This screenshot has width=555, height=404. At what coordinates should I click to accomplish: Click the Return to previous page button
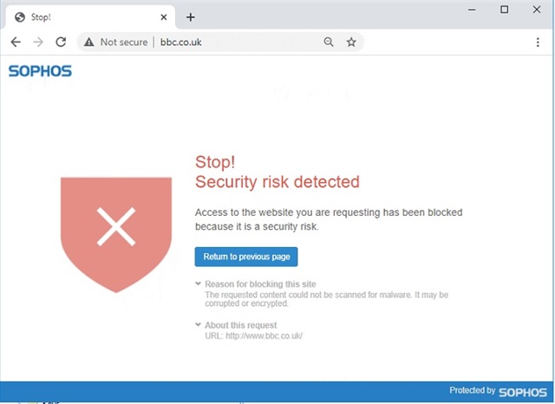tap(246, 257)
